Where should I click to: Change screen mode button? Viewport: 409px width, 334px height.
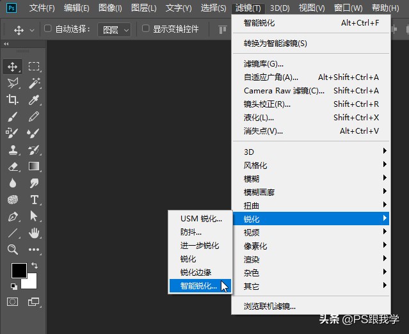(34, 302)
